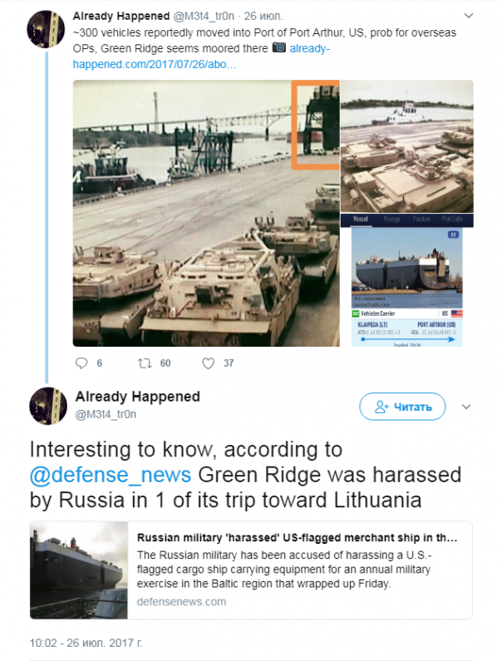Click the "26 июл." date of top tweet
The image size is (502, 661).
pos(263,16)
